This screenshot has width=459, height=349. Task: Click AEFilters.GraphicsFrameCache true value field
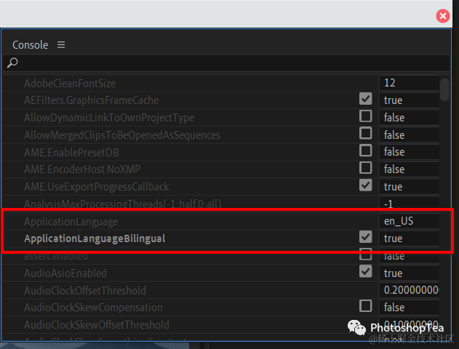point(409,100)
